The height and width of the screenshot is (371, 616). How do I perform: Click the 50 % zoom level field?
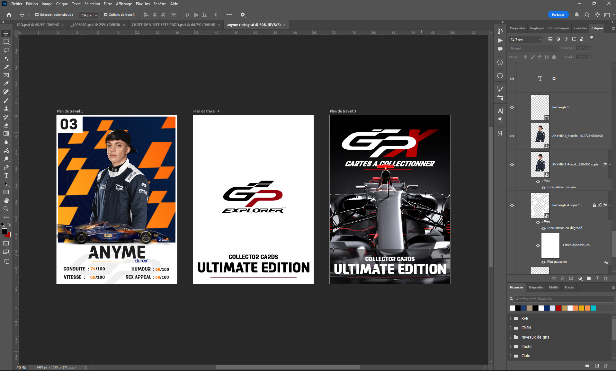point(21,367)
